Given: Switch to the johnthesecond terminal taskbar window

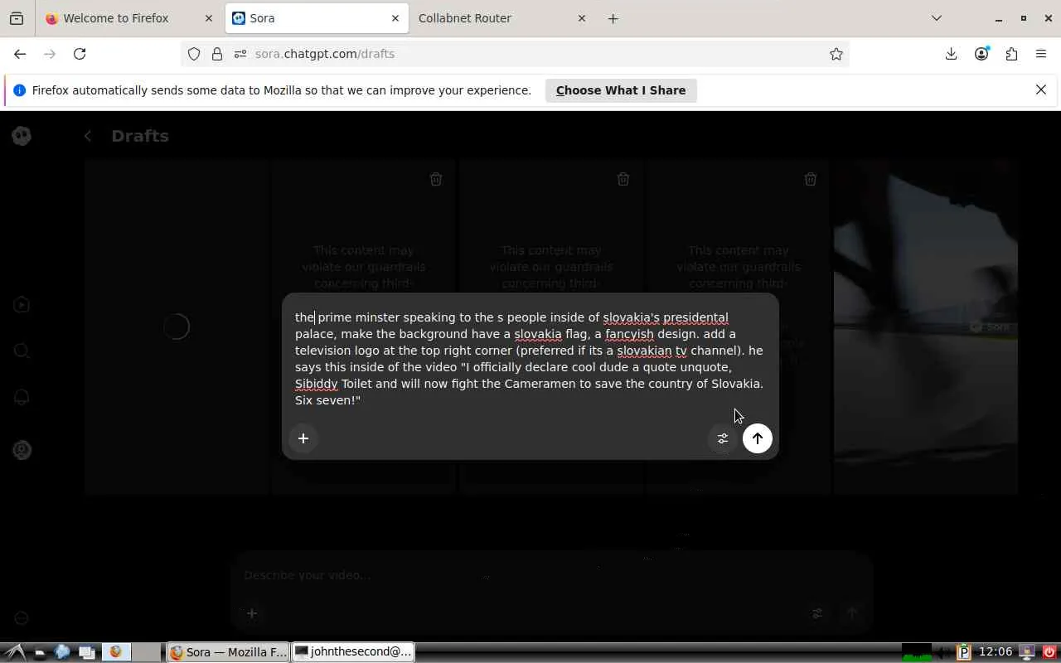Looking at the screenshot, I should (x=353, y=652).
